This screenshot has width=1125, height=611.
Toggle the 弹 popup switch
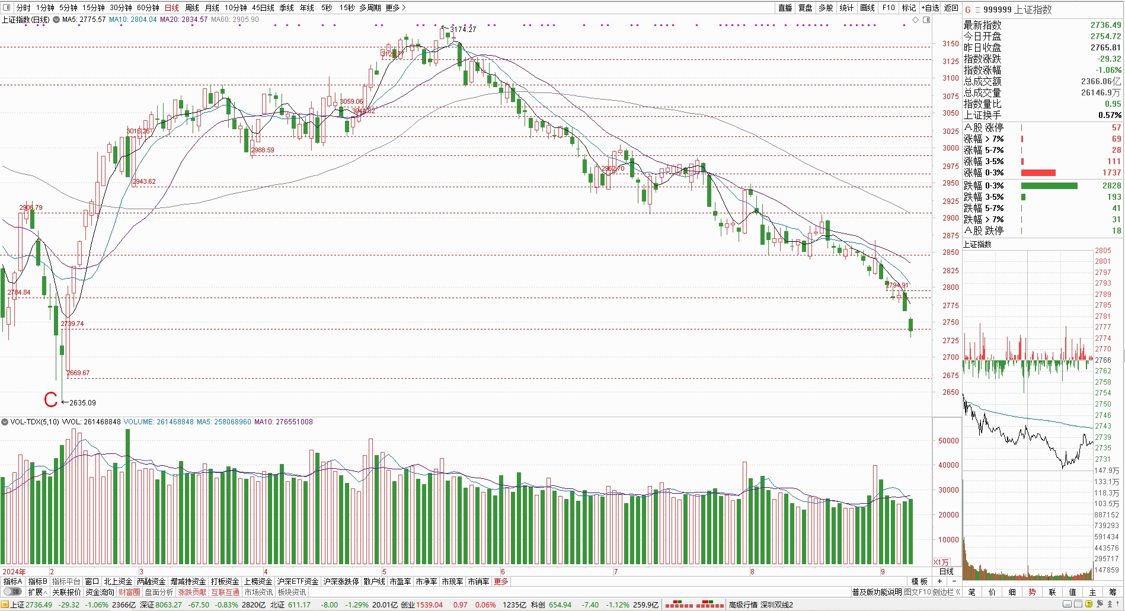(12, 592)
